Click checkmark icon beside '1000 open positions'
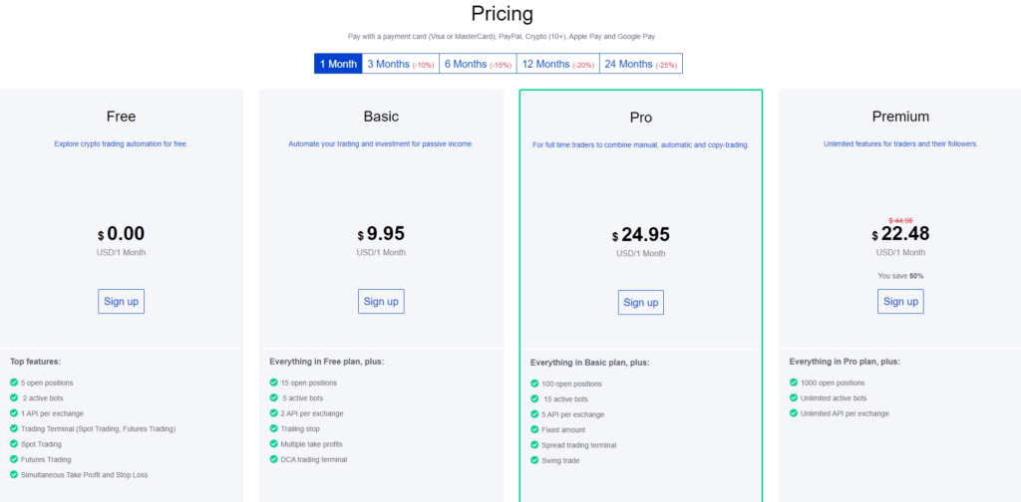The height and width of the screenshot is (502, 1021). 794,382
